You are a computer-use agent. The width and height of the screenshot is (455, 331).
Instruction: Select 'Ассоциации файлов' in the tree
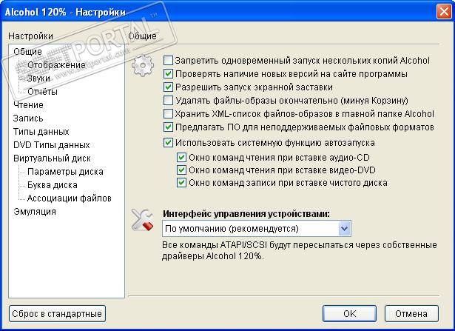pos(69,198)
